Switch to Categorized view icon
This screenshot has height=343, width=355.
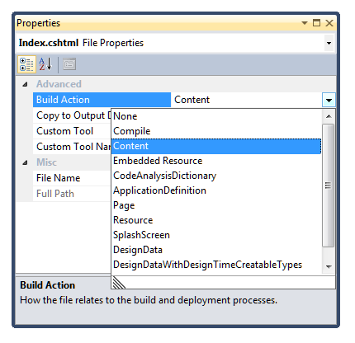[26, 64]
